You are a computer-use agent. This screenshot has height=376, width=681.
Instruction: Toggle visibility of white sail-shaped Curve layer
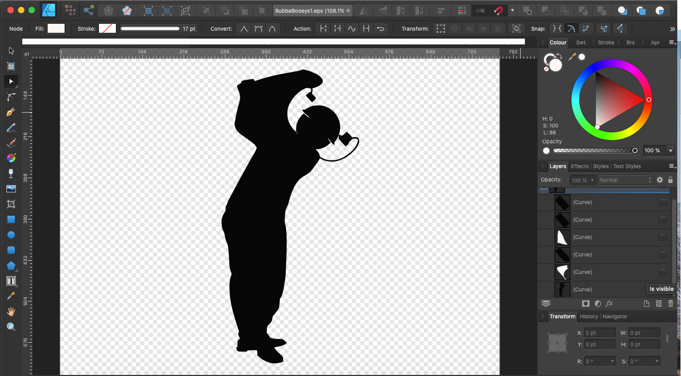tap(662, 237)
